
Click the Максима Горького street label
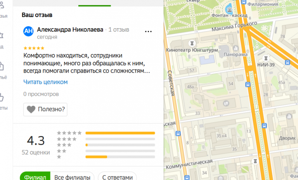coord(234,26)
